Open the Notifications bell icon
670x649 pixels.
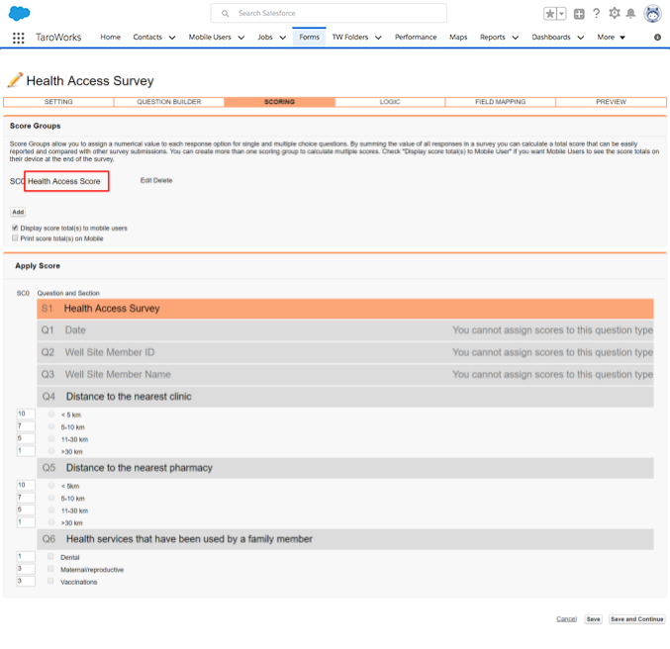point(630,14)
